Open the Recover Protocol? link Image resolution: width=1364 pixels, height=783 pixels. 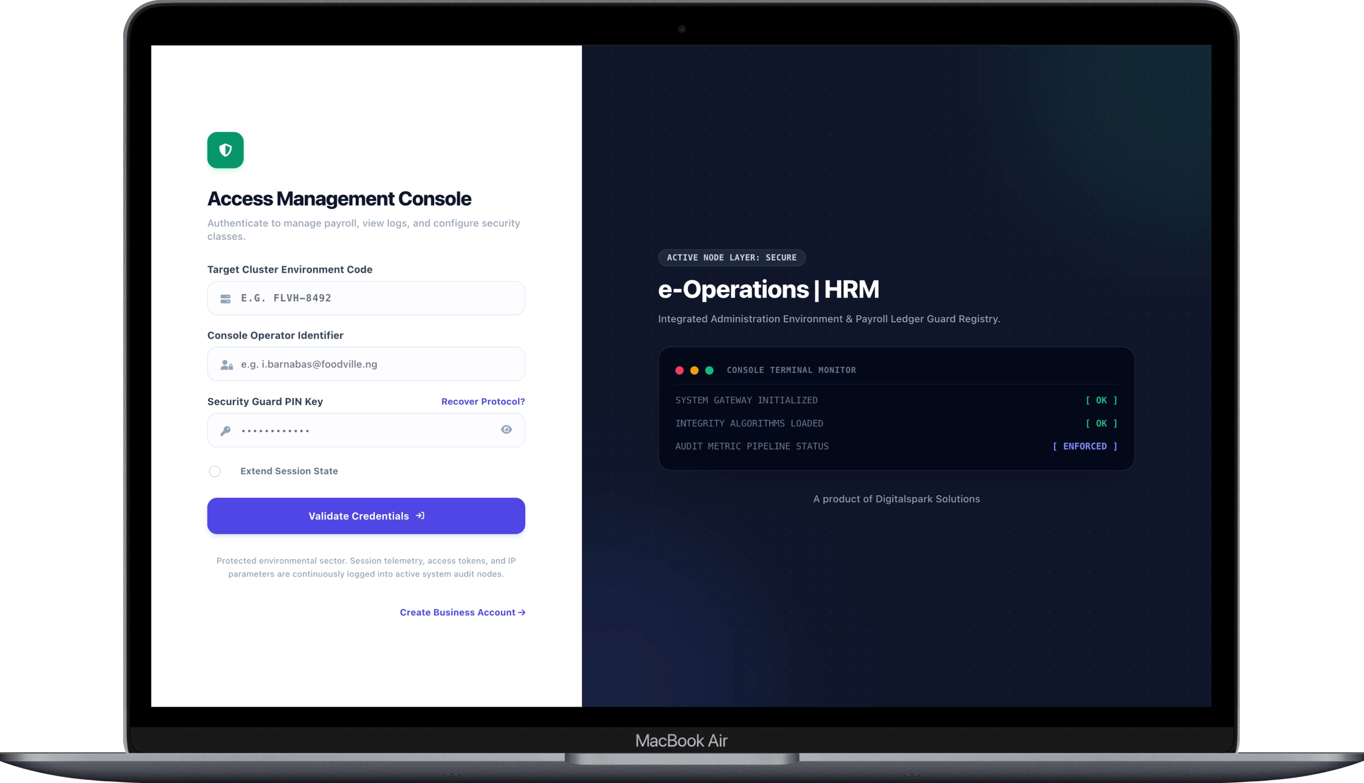click(482, 401)
